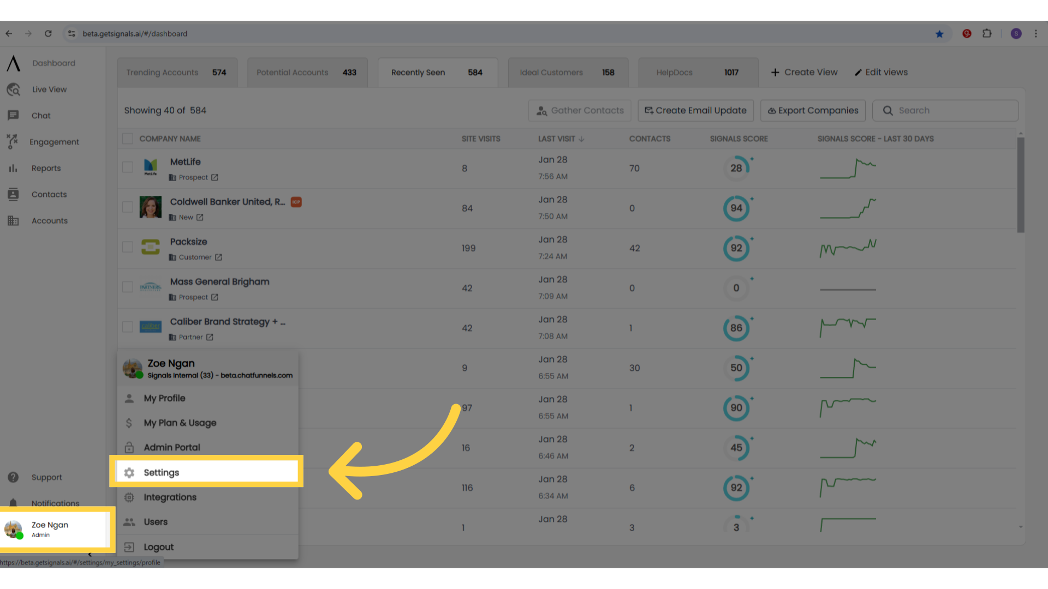Open the Accounts building icon

pyautogui.click(x=13, y=220)
